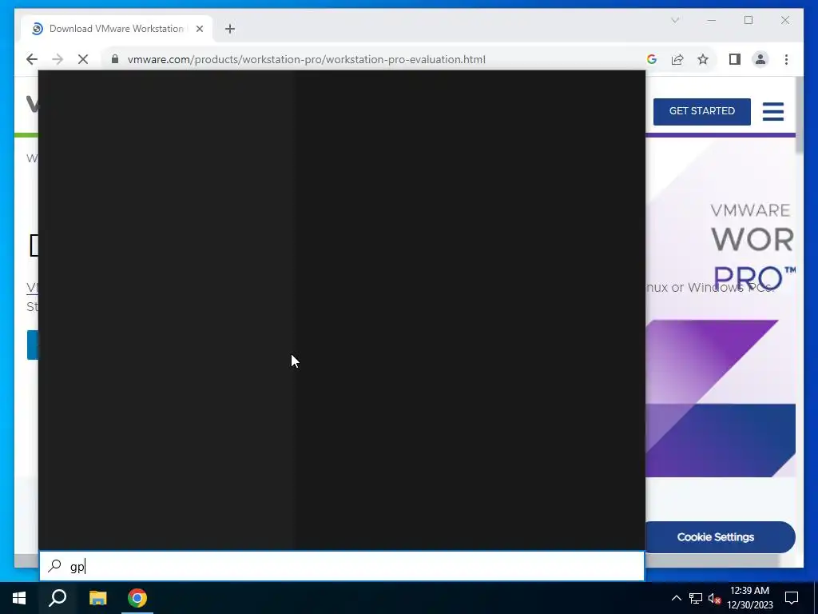Open network status in the tray
This screenshot has width=818, height=614.
click(696, 598)
